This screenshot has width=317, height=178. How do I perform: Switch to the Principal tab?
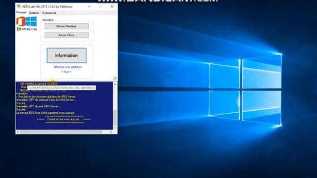click(21, 12)
